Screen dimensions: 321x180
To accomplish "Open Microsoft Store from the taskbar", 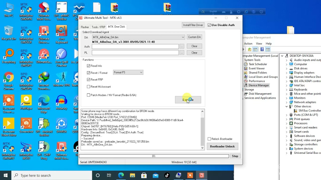I will (x=144, y=175).
